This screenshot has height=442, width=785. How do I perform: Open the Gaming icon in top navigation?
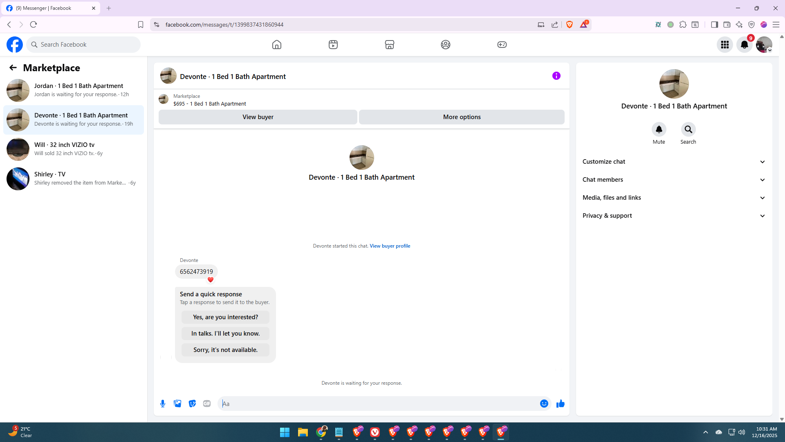pyautogui.click(x=502, y=45)
